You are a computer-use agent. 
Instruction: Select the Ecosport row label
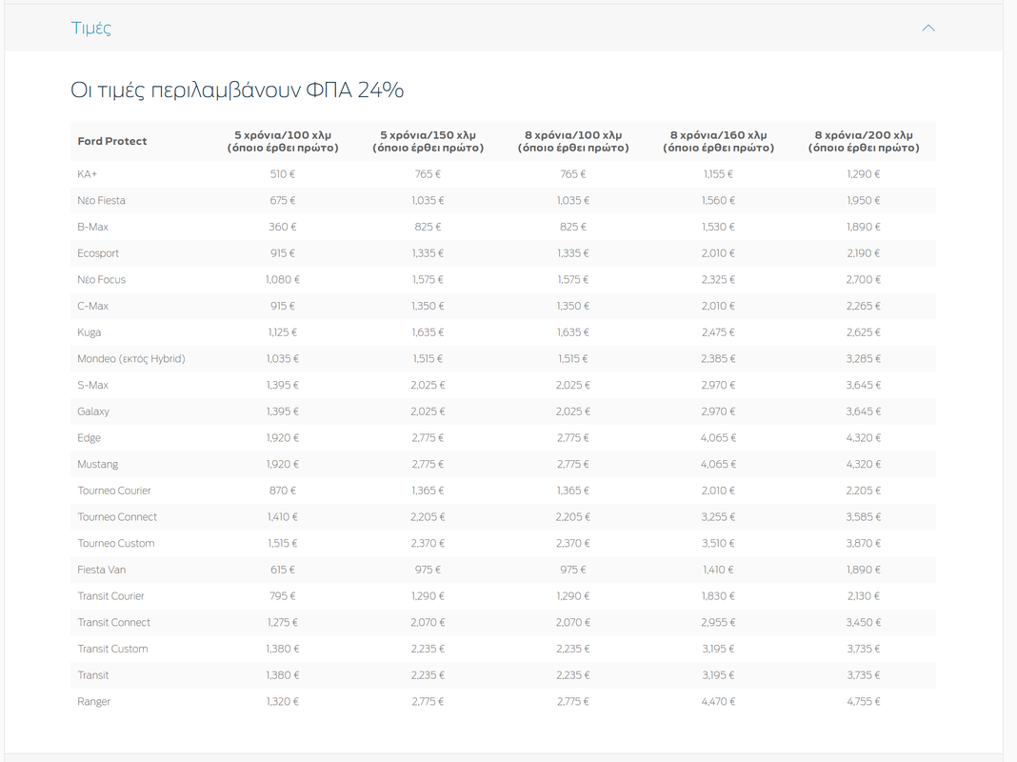(98, 253)
